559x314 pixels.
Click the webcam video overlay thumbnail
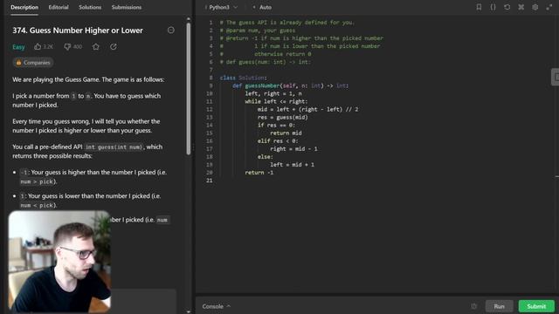point(59,262)
